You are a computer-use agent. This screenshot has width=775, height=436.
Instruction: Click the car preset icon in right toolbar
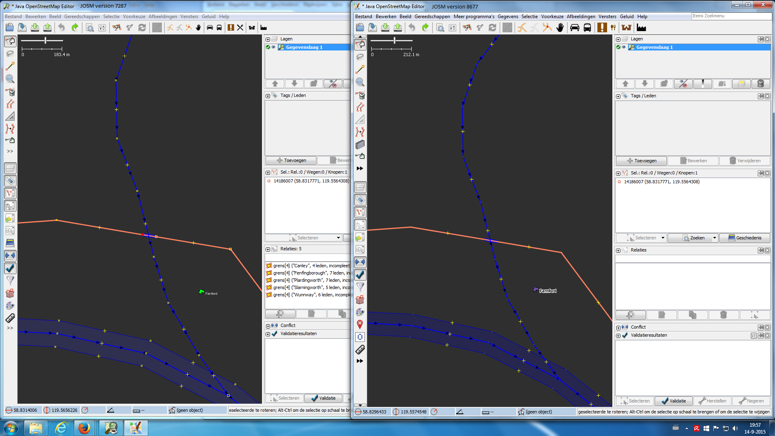click(x=574, y=27)
